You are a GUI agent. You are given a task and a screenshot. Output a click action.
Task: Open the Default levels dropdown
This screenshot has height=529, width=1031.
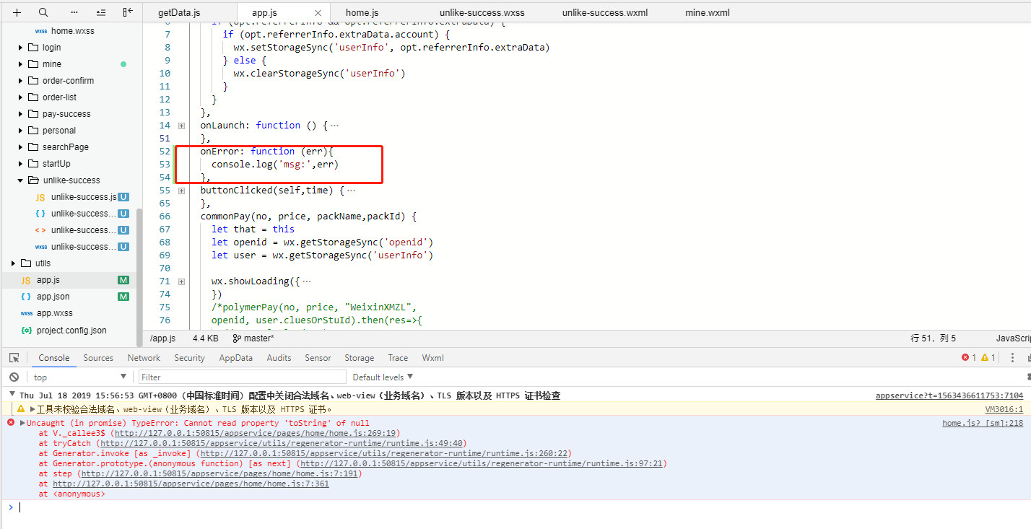pyautogui.click(x=383, y=377)
